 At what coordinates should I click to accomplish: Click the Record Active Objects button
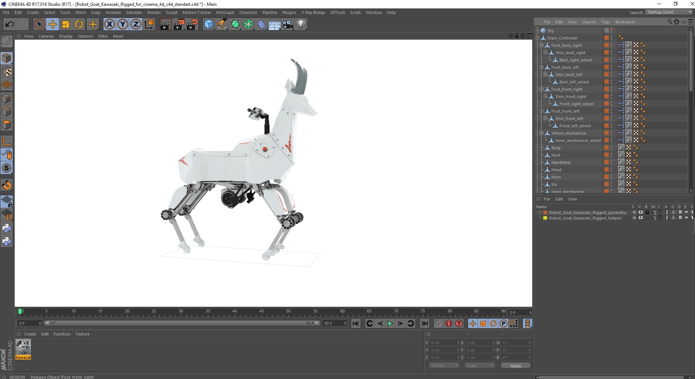coord(438,323)
